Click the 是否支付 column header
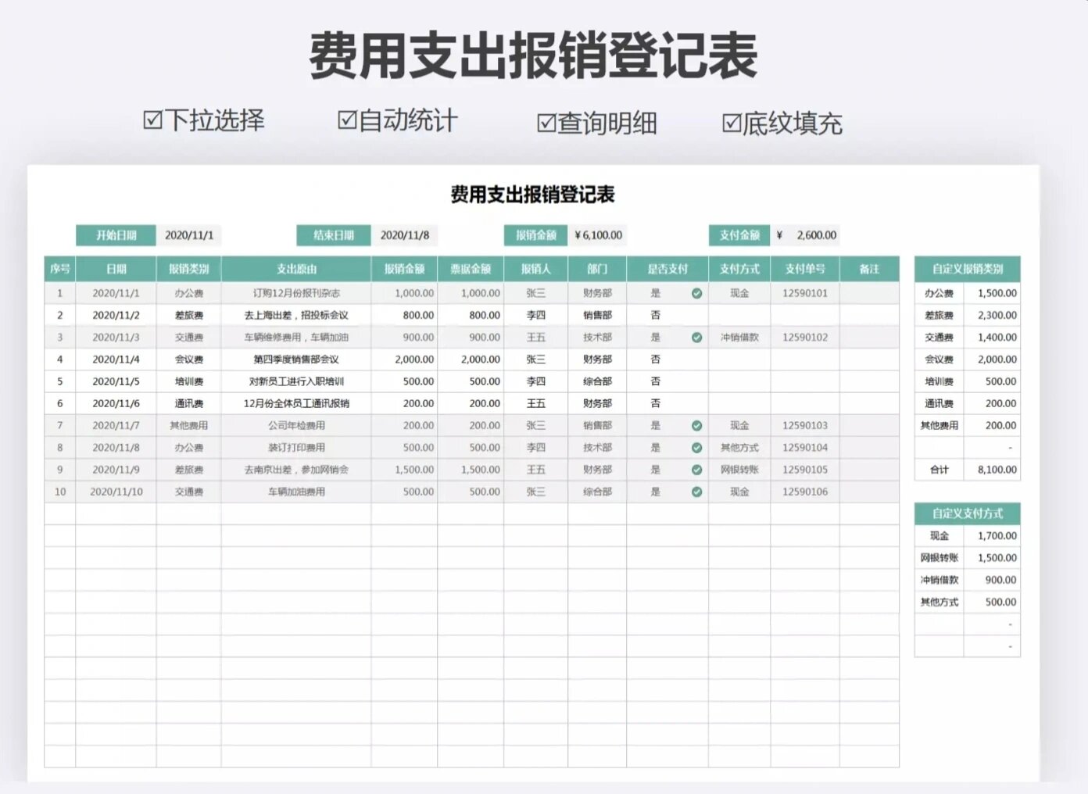This screenshot has height=794, width=1088. click(667, 269)
